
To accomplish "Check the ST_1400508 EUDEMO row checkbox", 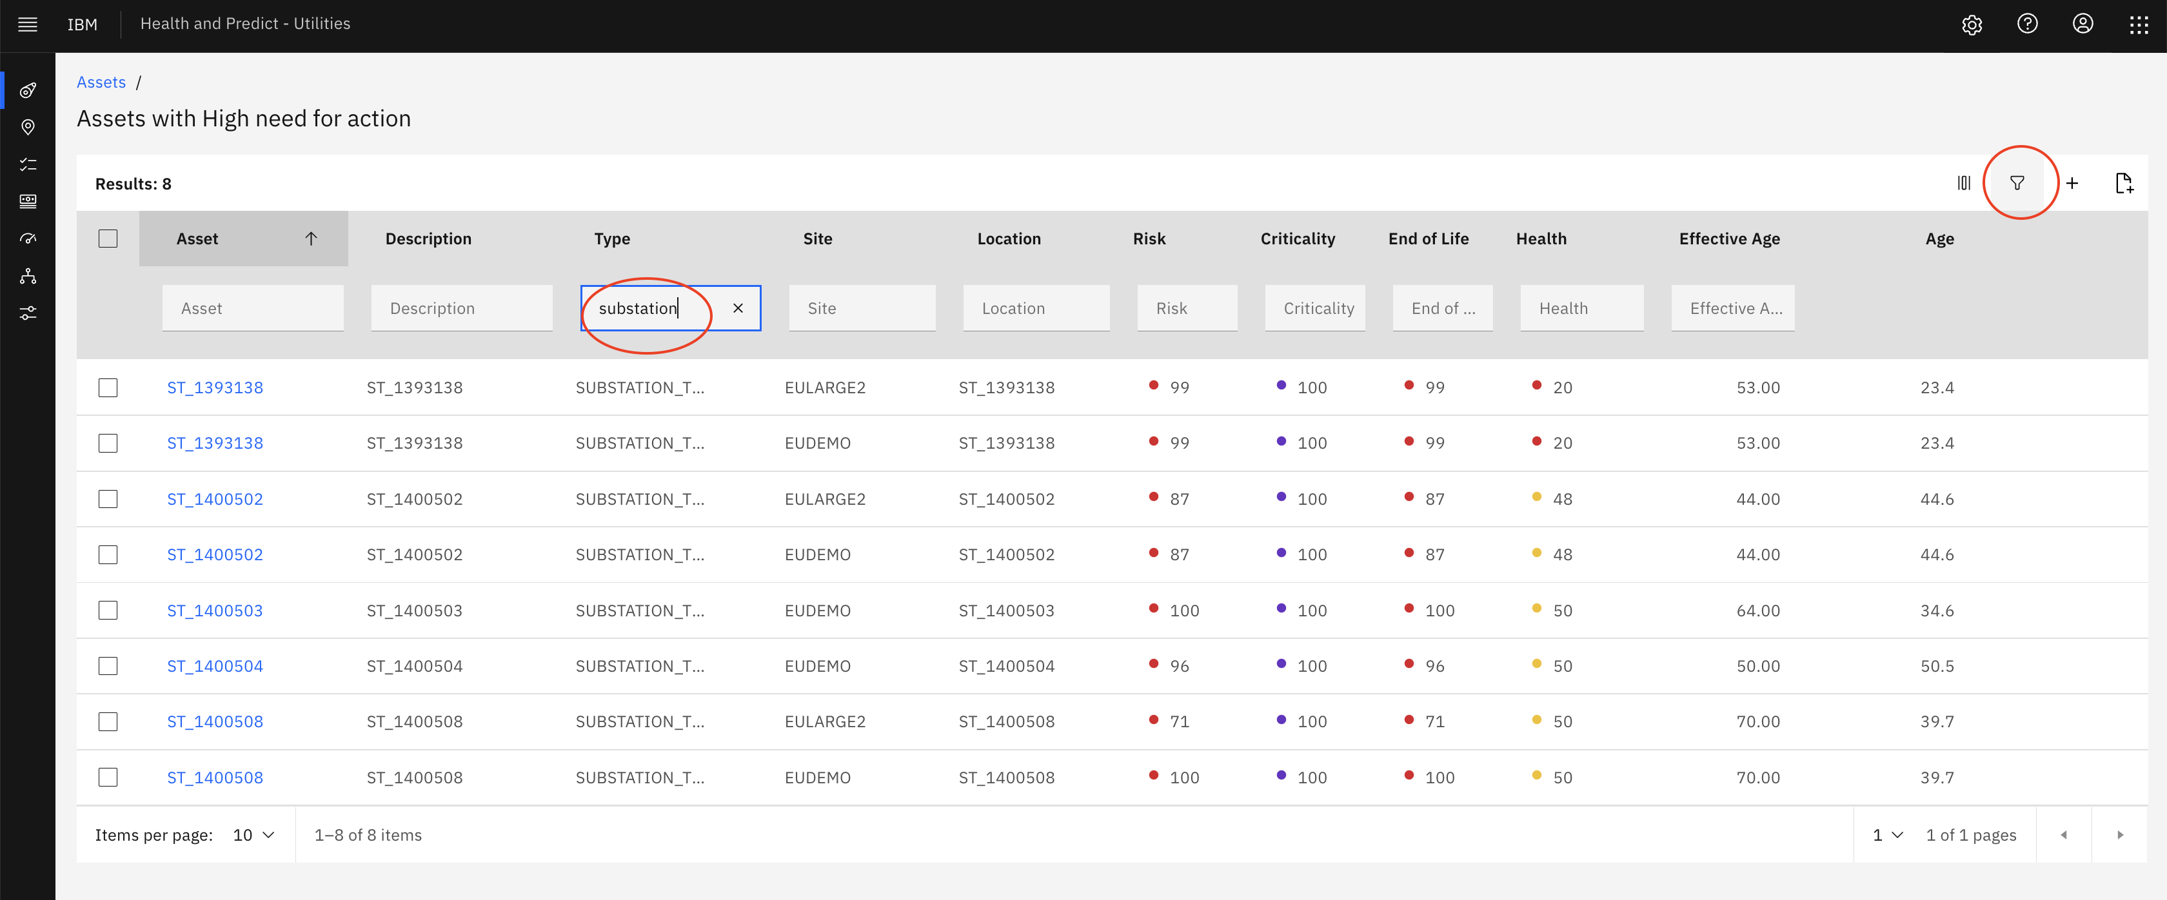I will click(108, 778).
